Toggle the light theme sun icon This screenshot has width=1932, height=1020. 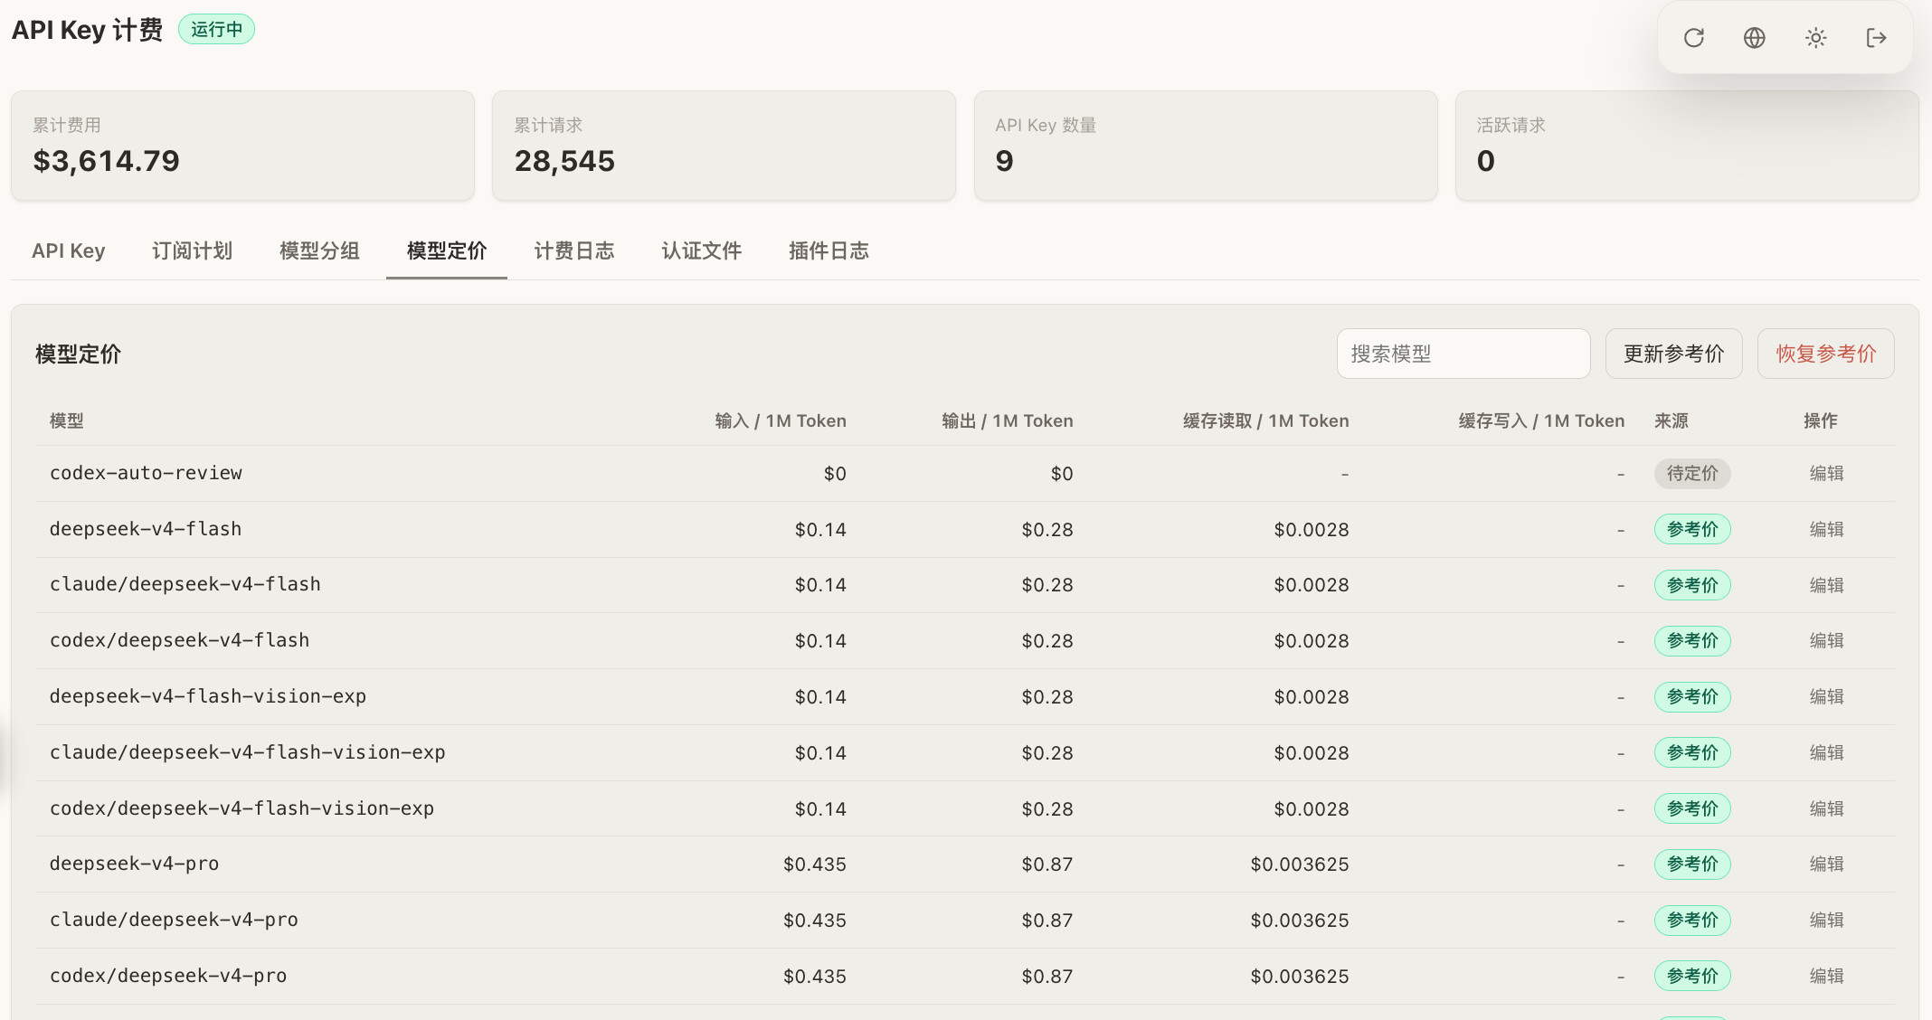(x=1816, y=38)
